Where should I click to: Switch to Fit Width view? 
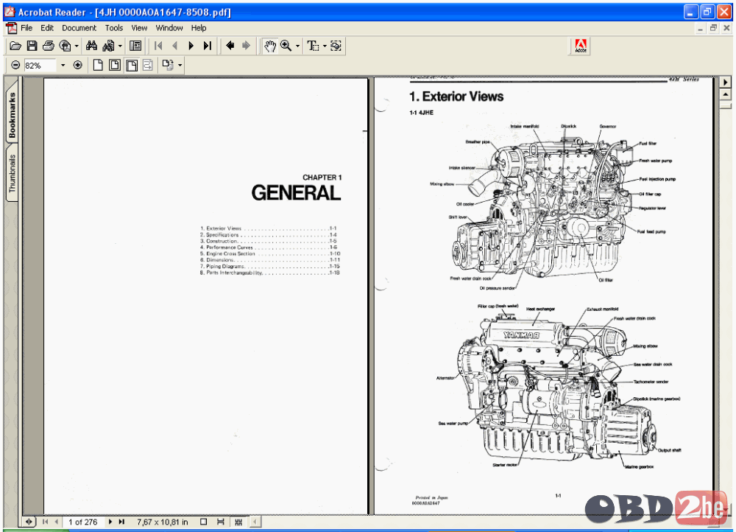pos(132,66)
